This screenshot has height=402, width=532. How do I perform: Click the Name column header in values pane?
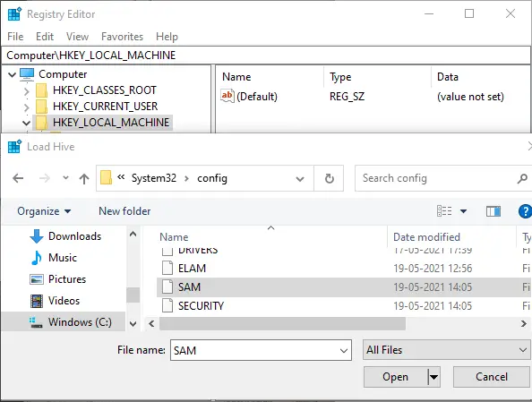pyautogui.click(x=236, y=77)
